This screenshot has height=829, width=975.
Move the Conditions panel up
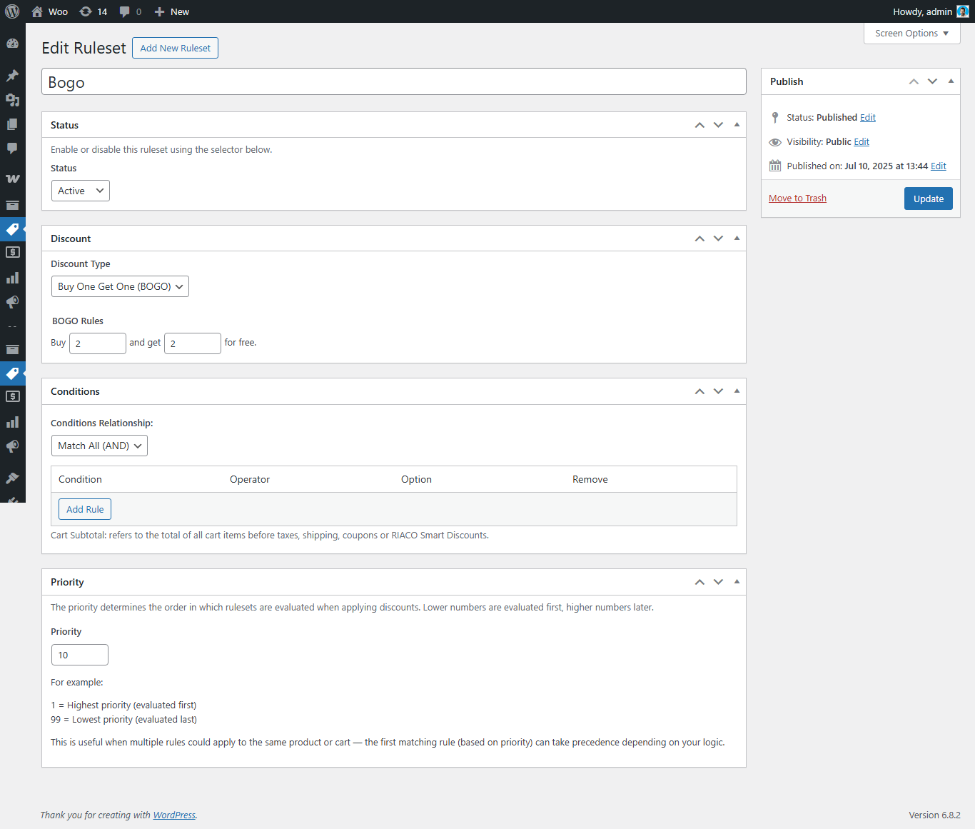tap(699, 391)
